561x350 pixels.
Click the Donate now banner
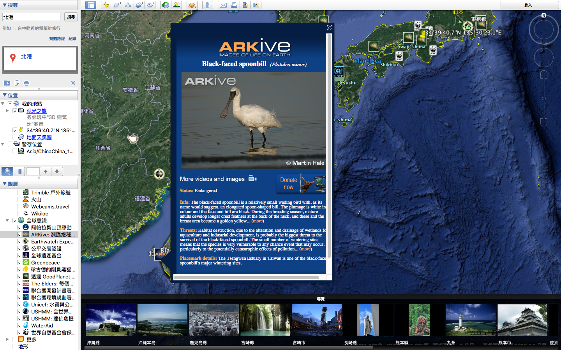[x=300, y=183]
